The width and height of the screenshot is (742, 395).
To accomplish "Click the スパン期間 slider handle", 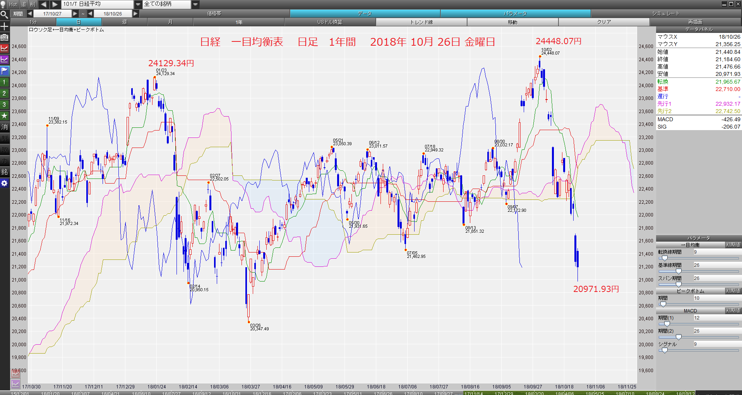I will [679, 285].
